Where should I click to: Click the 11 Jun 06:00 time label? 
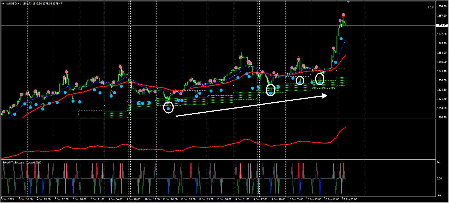[x=170, y=199]
